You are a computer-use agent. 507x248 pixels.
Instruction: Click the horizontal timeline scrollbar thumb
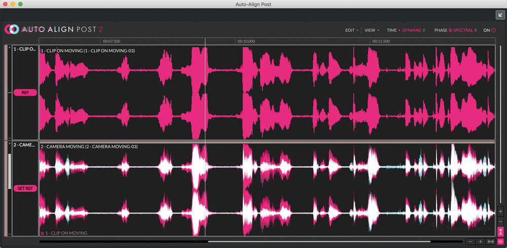tap(319, 241)
